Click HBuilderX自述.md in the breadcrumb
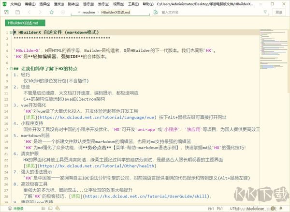The image size is (290, 212). tap(116, 12)
